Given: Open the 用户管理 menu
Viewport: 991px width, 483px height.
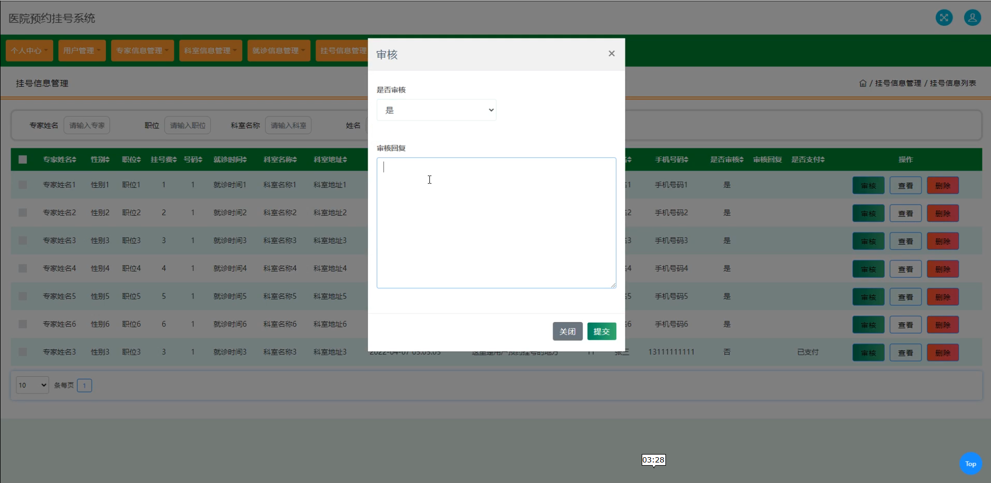Looking at the screenshot, I should click(82, 50).
